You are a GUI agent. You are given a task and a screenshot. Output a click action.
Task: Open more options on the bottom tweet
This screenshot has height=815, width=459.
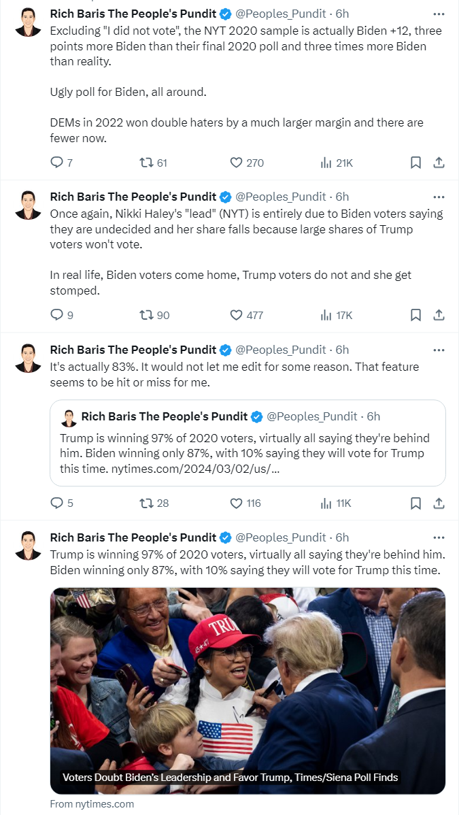click(439, 537)
